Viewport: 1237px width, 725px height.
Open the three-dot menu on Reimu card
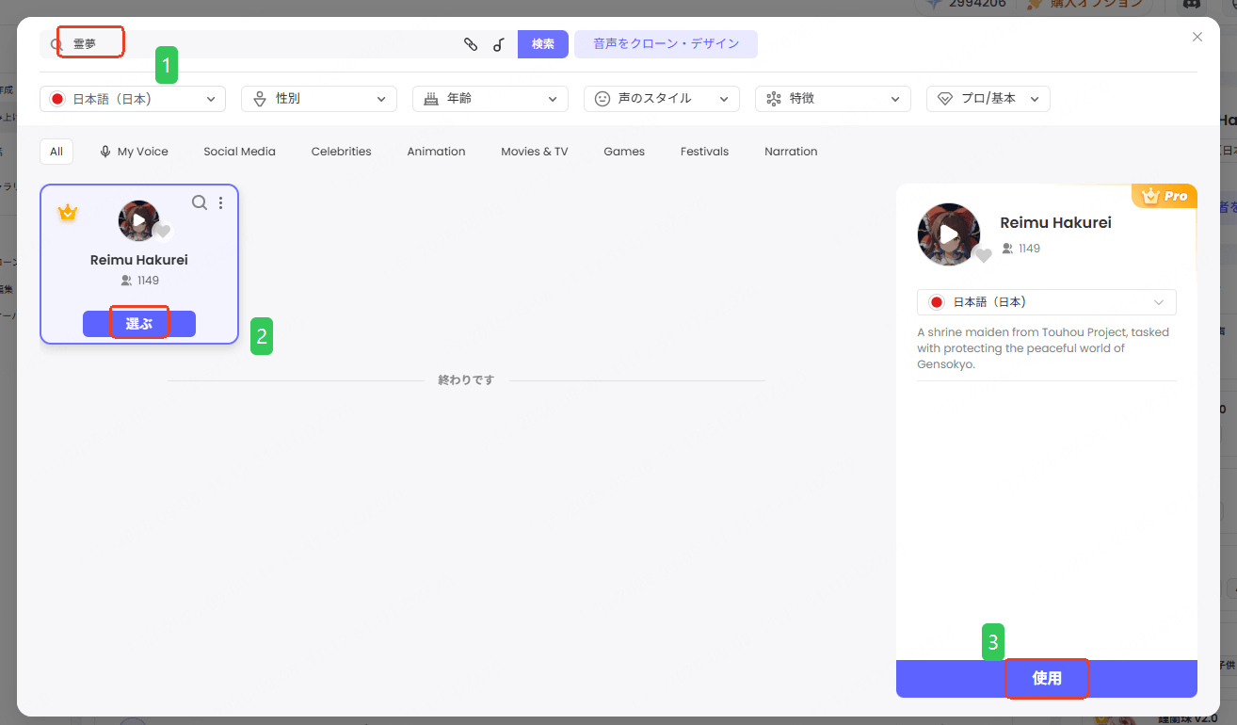(x=221, y=202)
